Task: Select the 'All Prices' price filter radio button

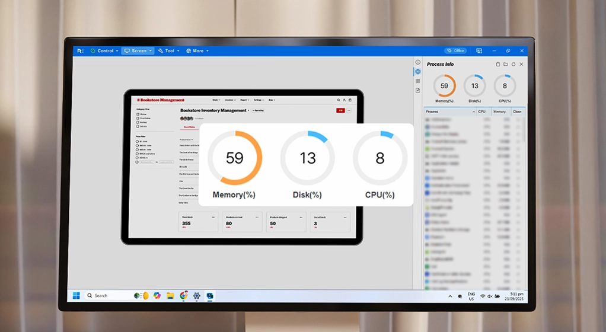Action: point(138,157)
